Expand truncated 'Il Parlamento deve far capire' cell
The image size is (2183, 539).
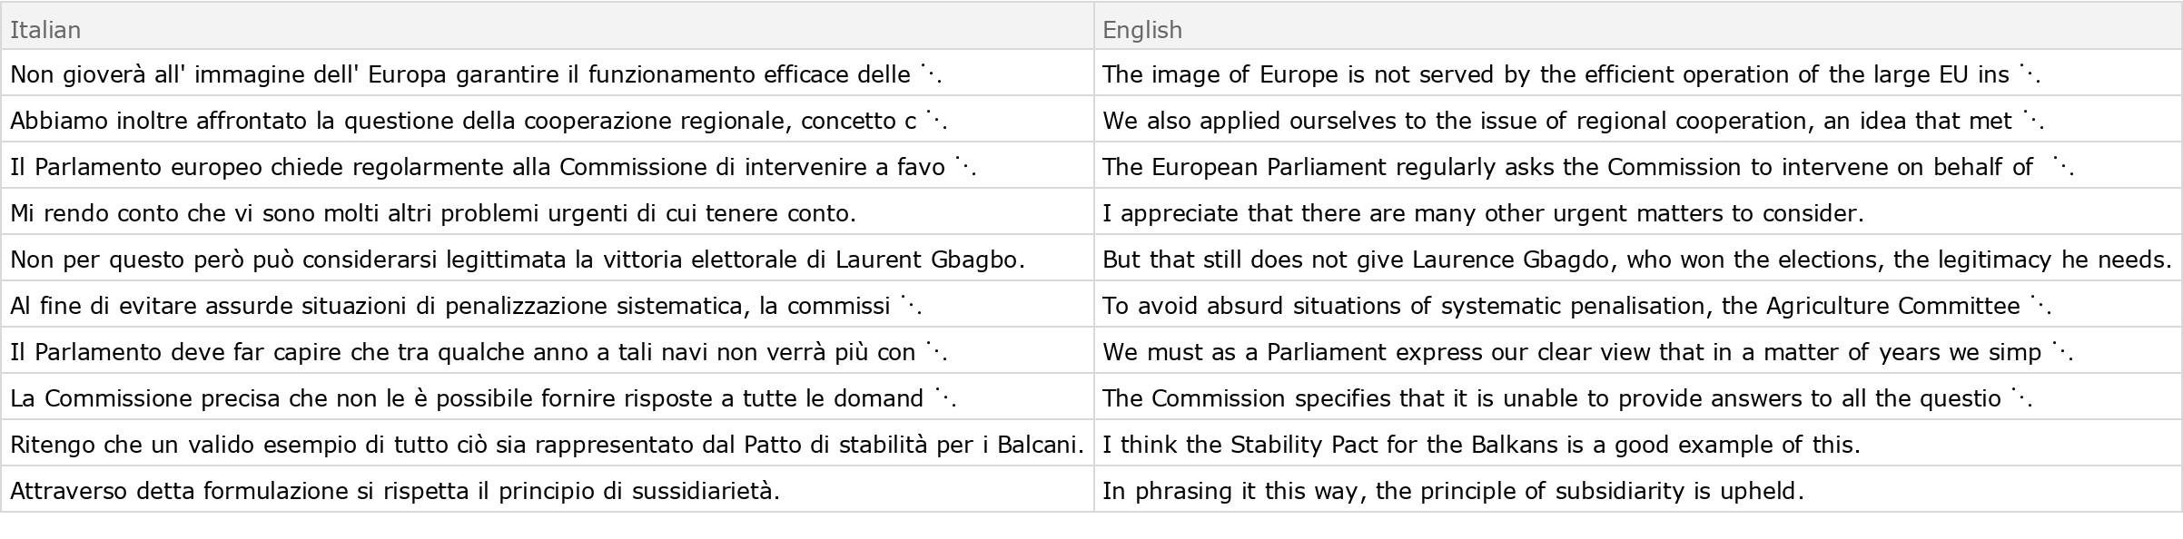click(x=936, y=351)
